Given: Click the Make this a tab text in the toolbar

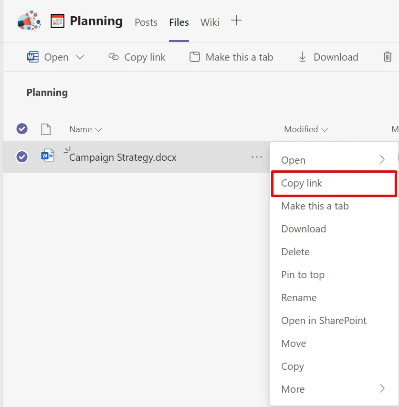Looking at the screenshot, I should click(x=239, y=57).
